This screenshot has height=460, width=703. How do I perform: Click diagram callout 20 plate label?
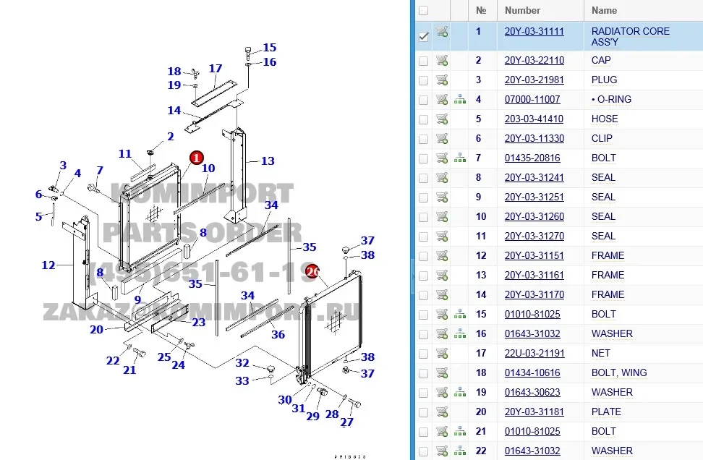(96, 330)
